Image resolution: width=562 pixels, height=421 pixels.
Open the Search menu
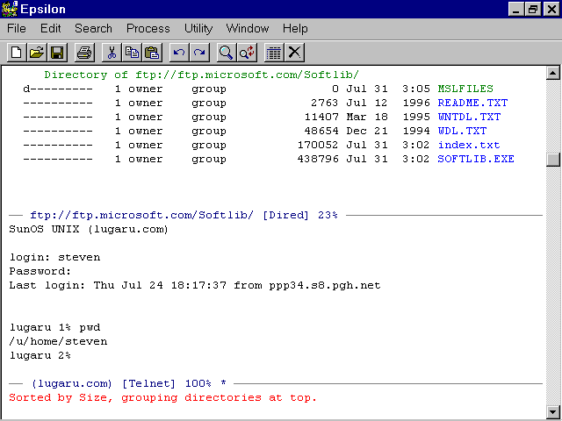pos(93,29)
